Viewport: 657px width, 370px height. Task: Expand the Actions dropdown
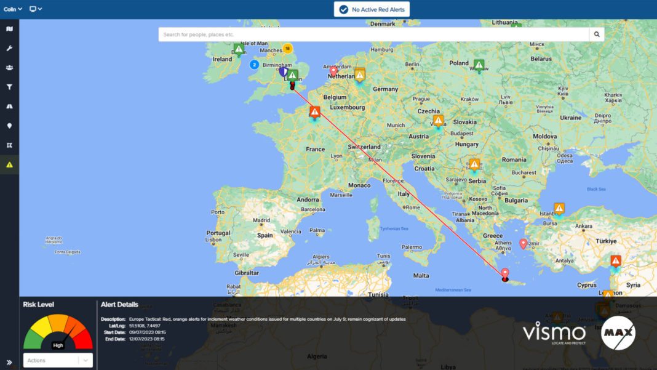(x=57, y=360)
